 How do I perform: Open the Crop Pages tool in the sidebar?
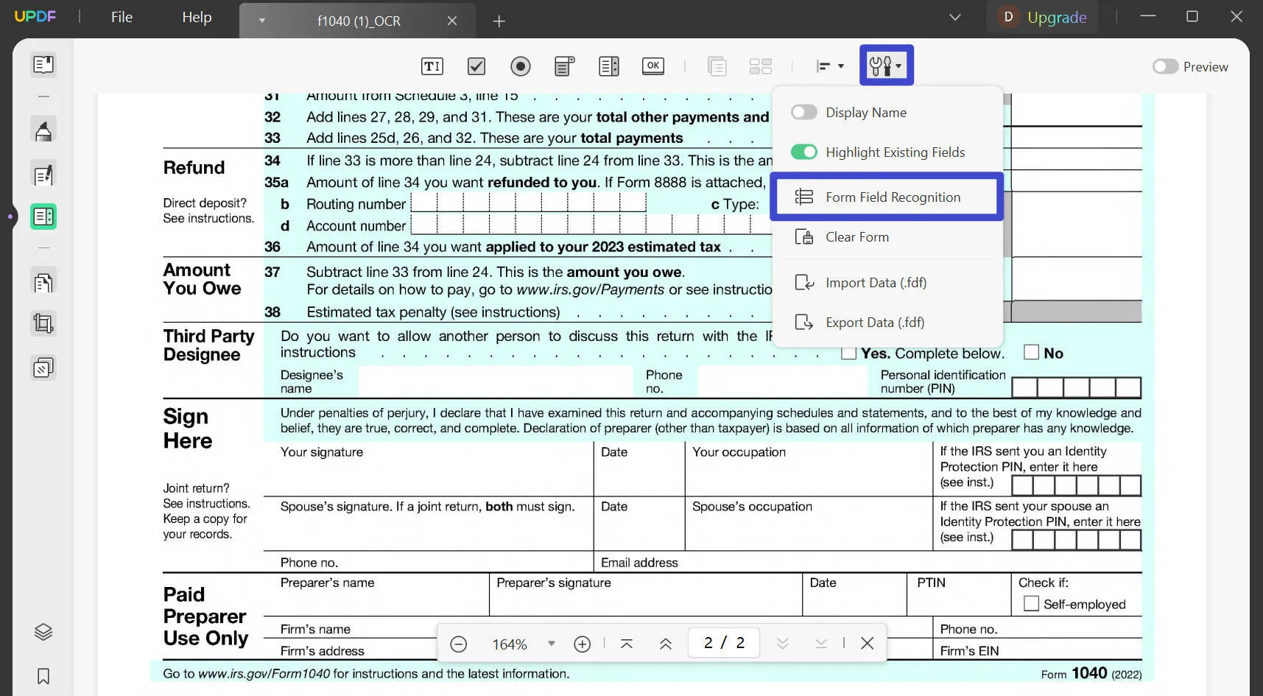[43, 323]
